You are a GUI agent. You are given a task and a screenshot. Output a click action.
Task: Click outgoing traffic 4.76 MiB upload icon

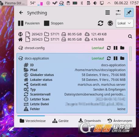pyautogui.click(x=87, y=39)
